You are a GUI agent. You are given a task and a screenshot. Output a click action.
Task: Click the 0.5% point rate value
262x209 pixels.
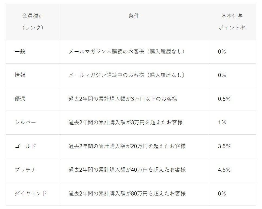click(224, 99)
